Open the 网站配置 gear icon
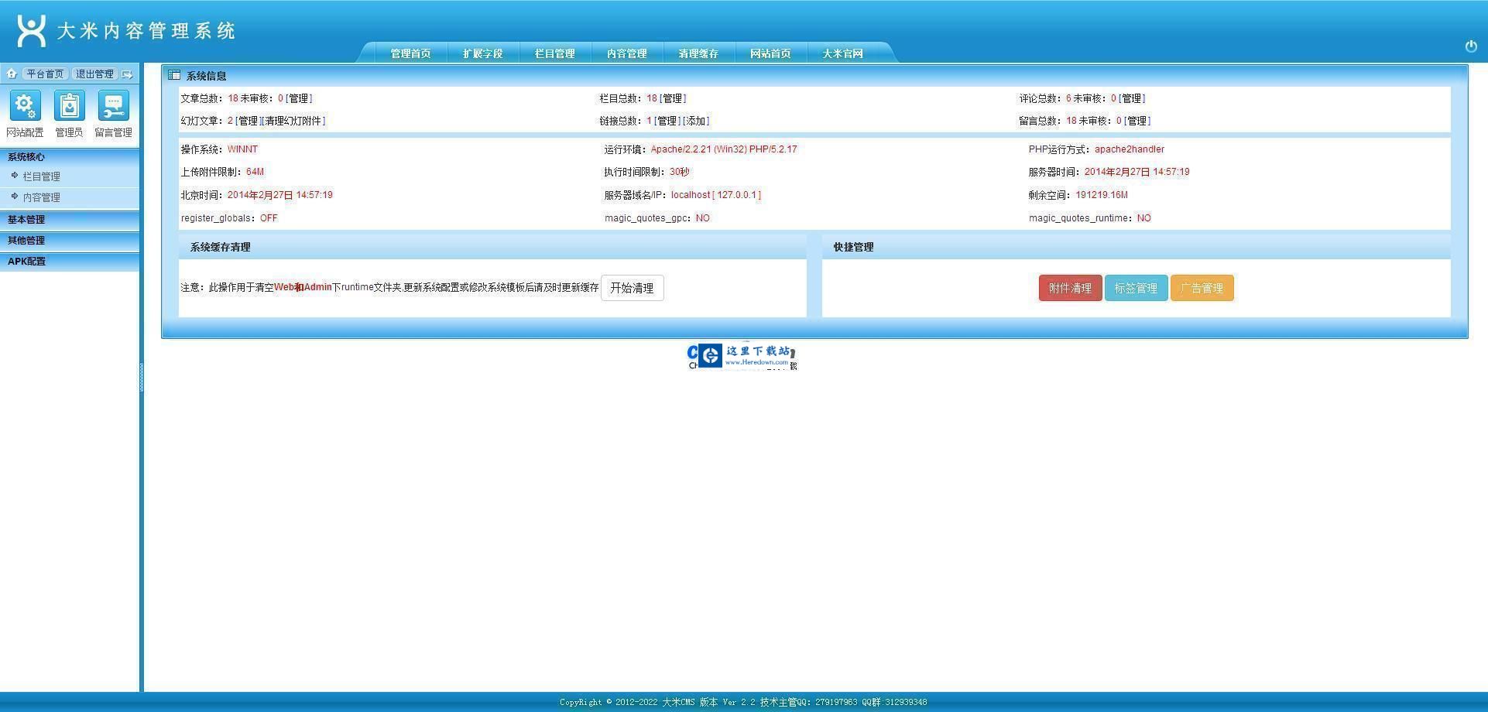The height and width of the screenshot is (712, 1488). click(25, 106)
